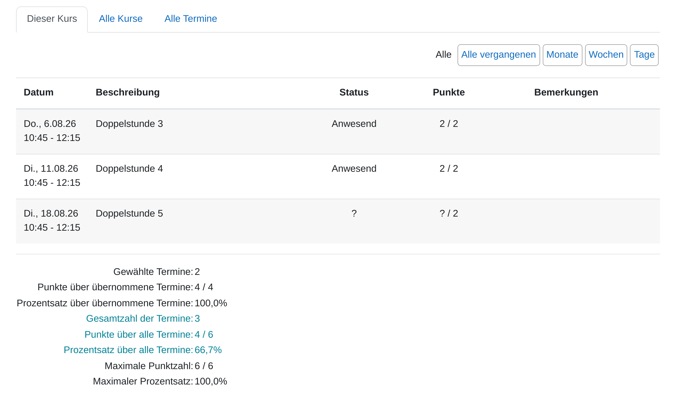
Task: Filter attendance by Tage
Action: 644,55
